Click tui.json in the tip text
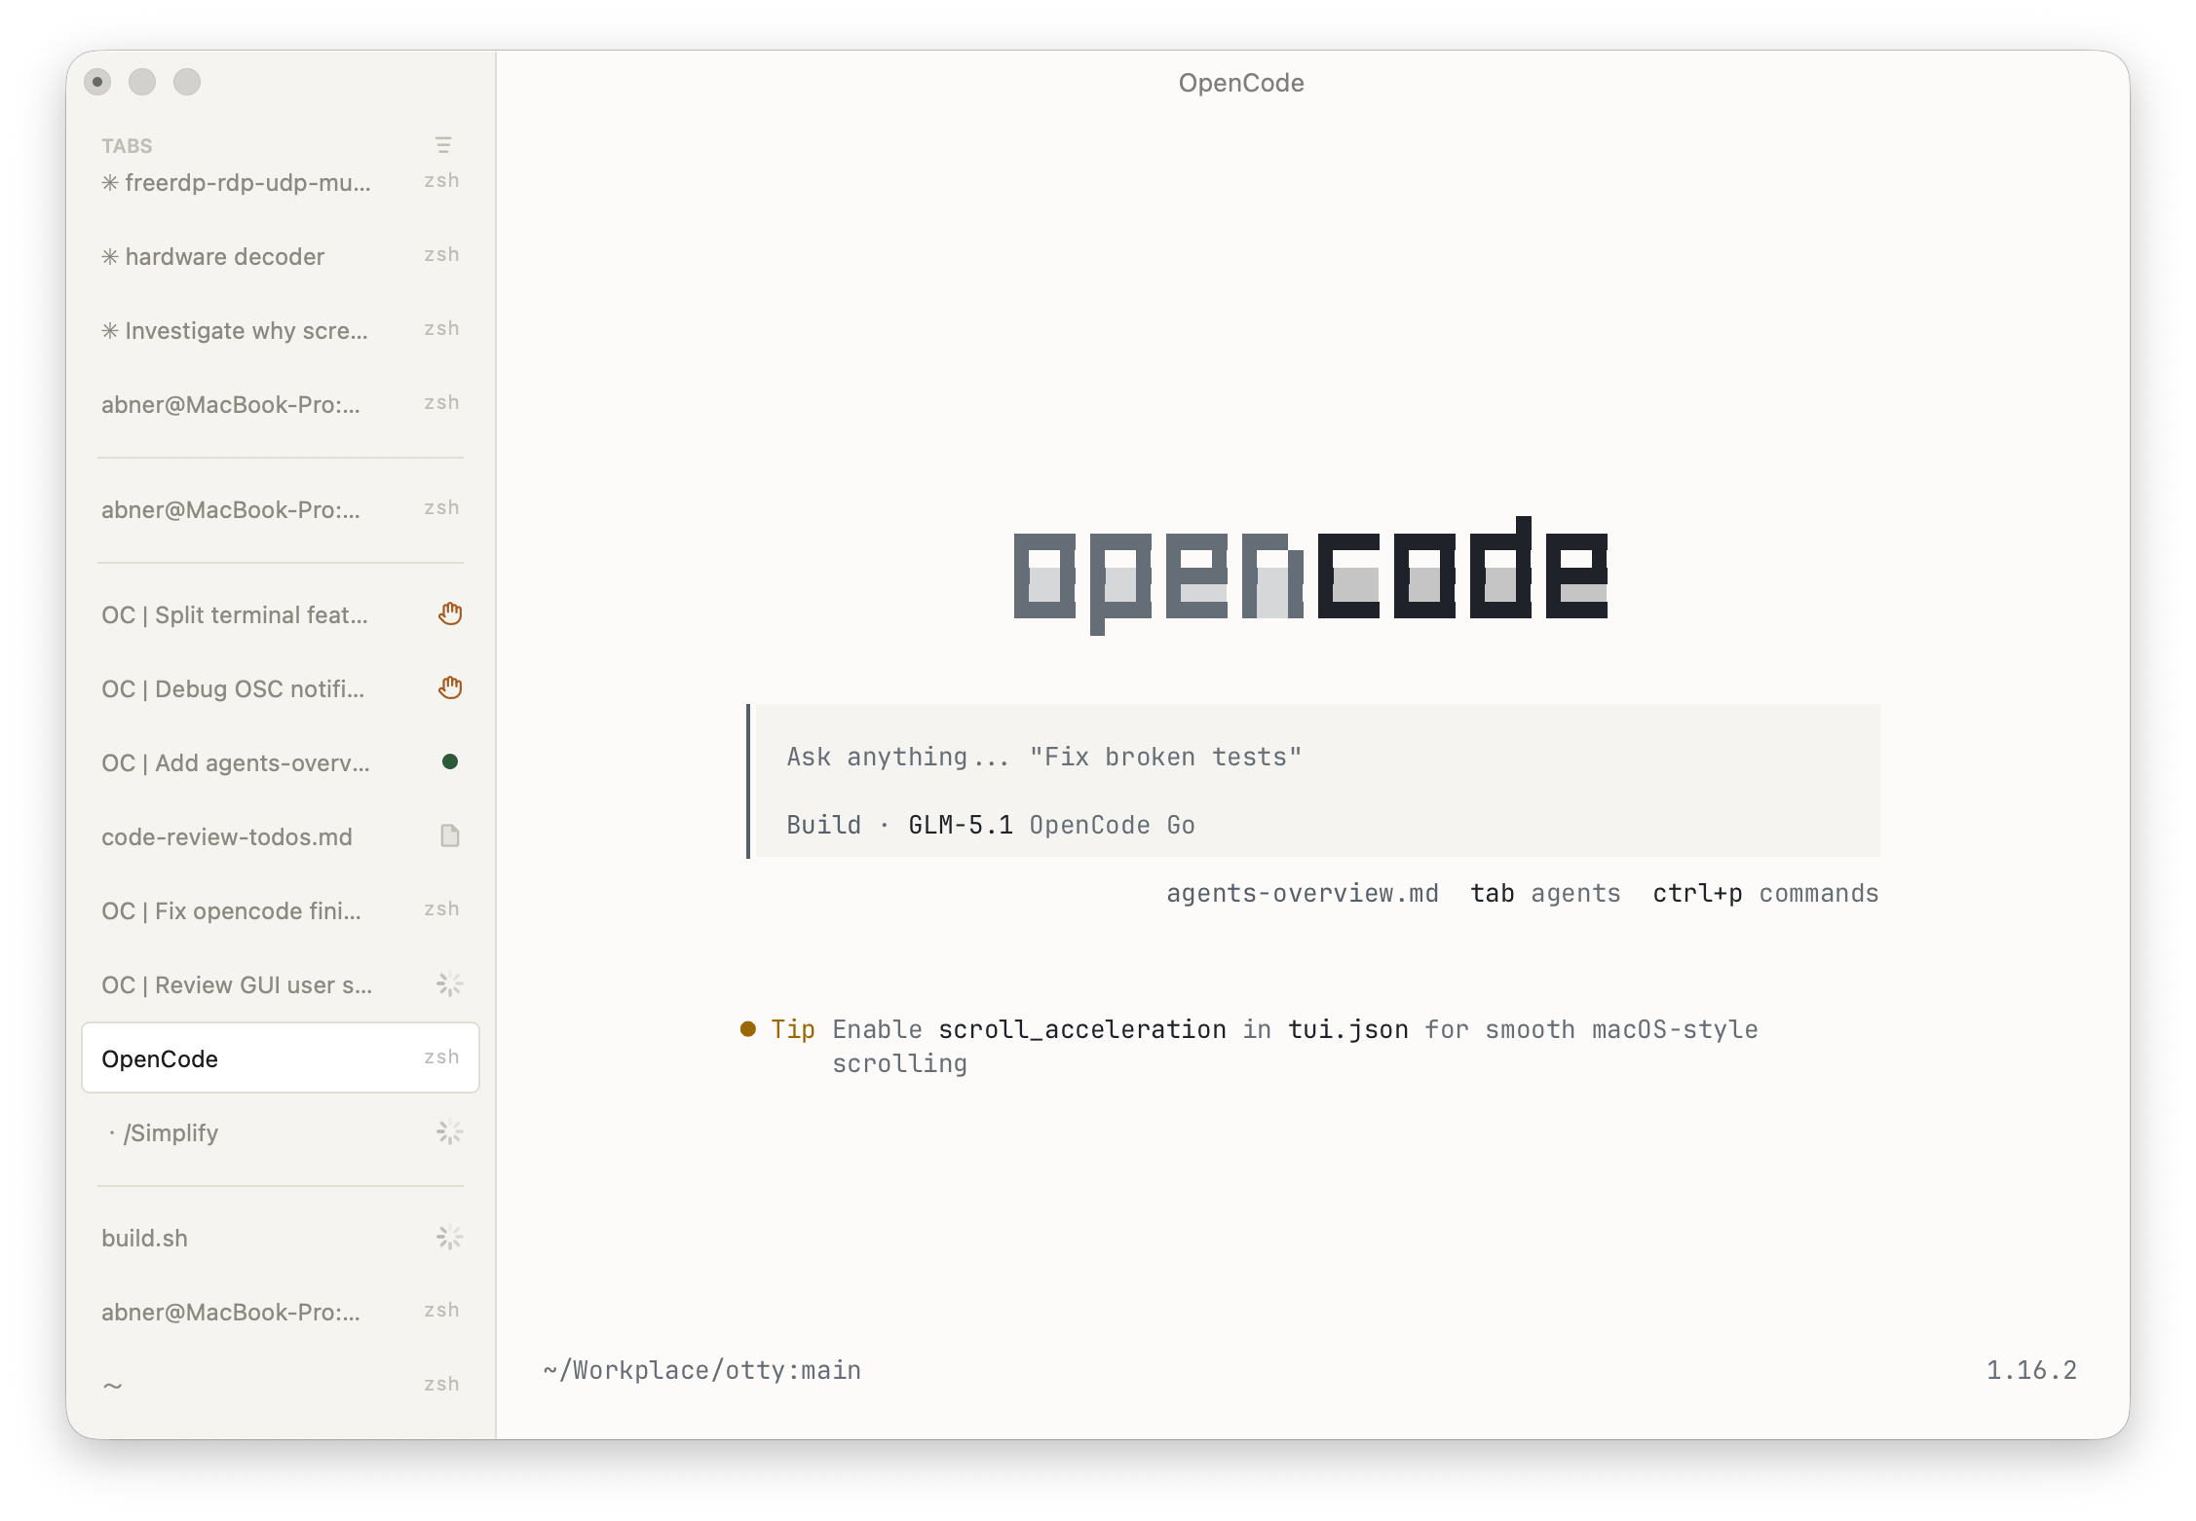 coord(1347,1029)
